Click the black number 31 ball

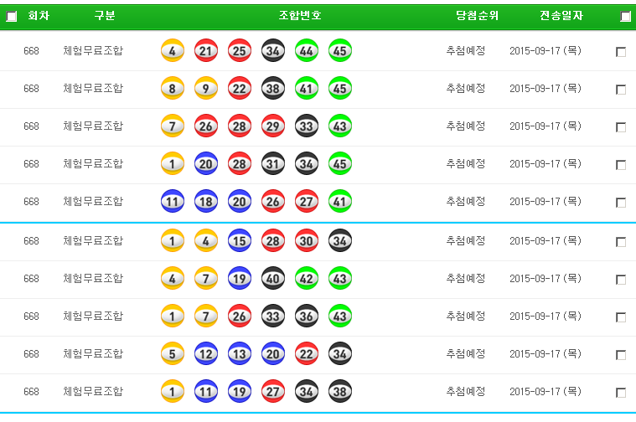[x=272, y=163]
